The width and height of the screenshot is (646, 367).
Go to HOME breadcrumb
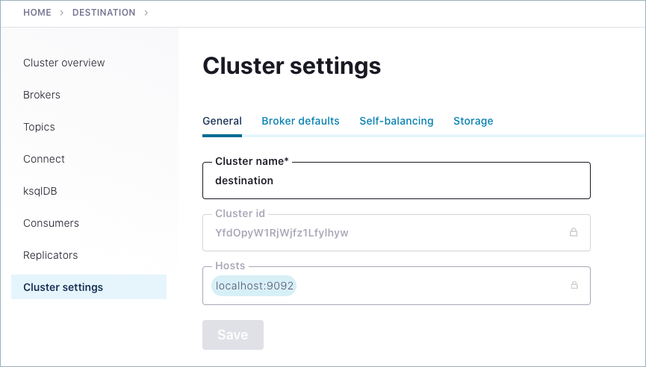pyautogui.click(x=37, y=13)
